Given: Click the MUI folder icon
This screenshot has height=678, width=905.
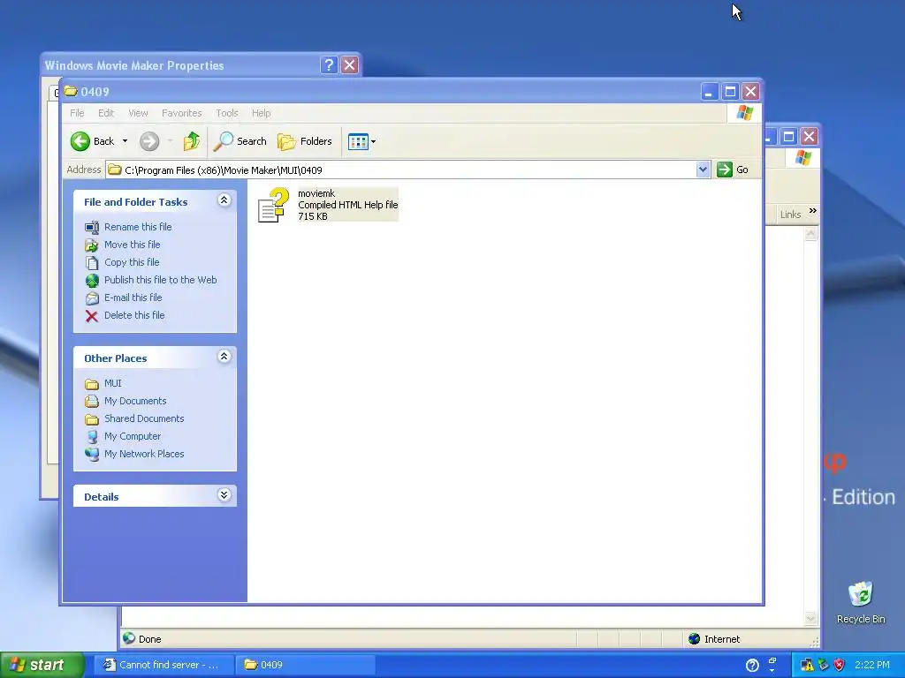Looking at the screenshot, I should (92, 384).
